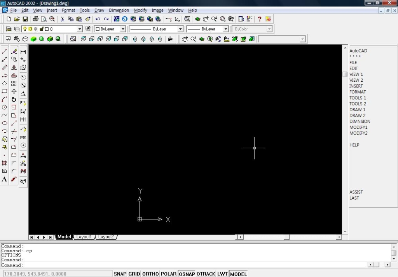Image resolution: width=398 pixels, height=277 pixels.
Task: Toggle OSNAP in status bar
Action: click(x=187, y=274)
